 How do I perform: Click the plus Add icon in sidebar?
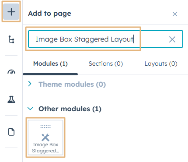point(11,12)
